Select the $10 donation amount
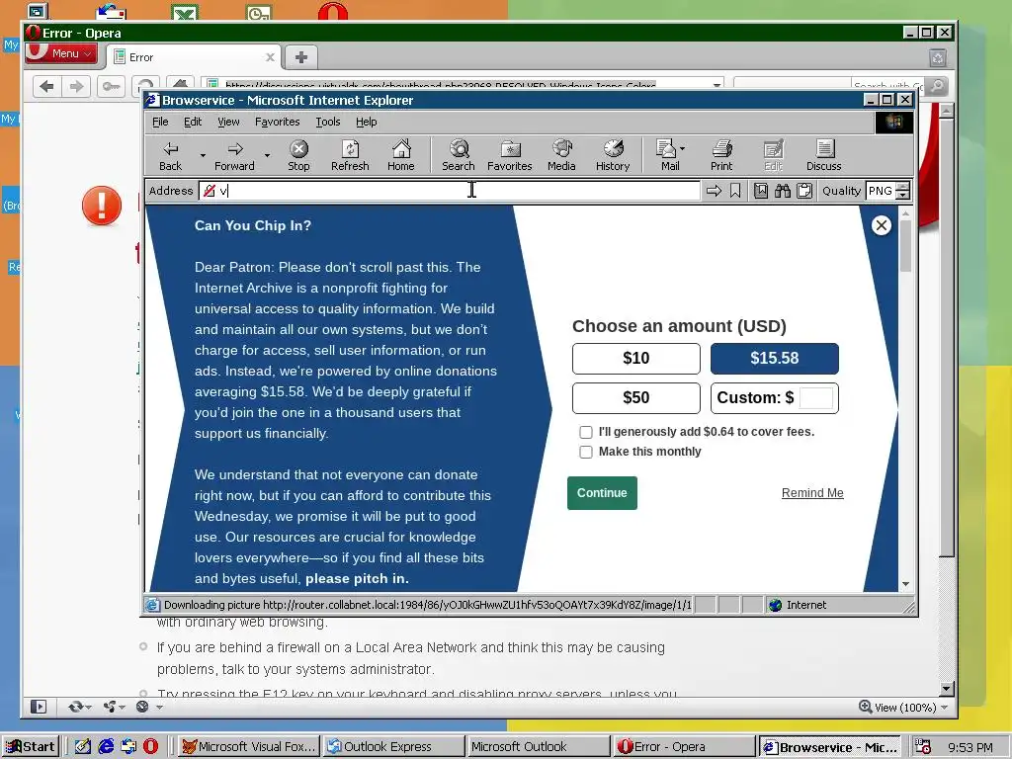The image size is (1012, 759). 635,358
